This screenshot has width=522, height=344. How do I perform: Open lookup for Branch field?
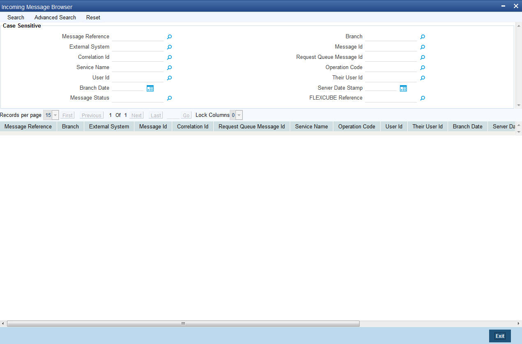[423, 37]
